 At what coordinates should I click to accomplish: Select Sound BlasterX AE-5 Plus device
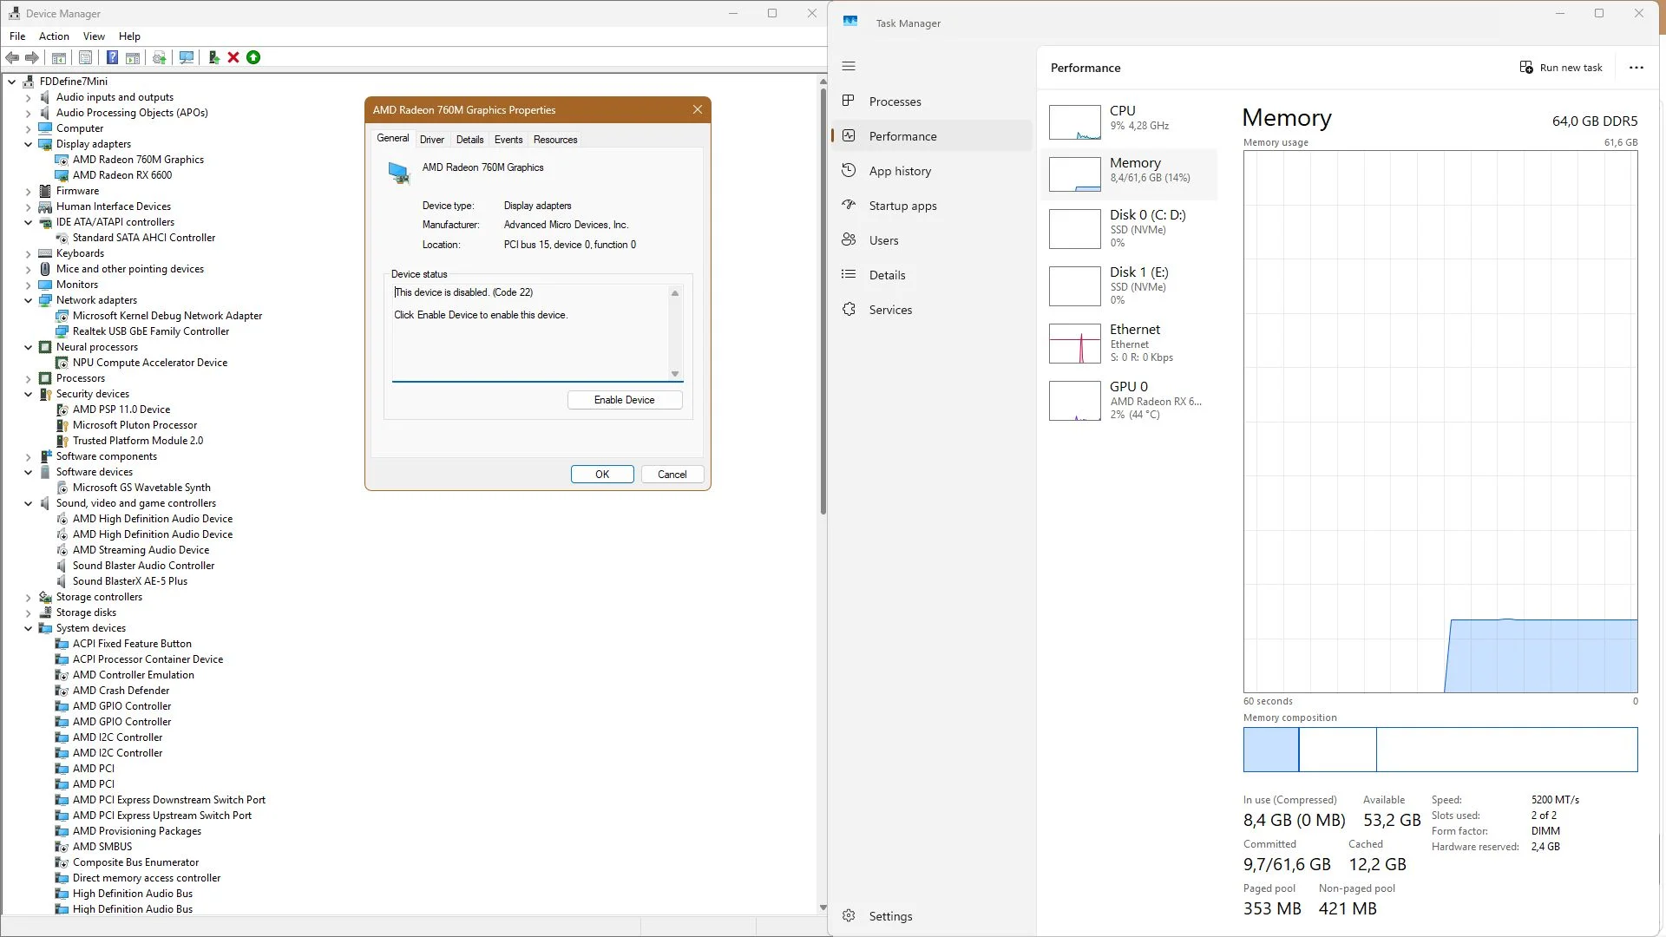[130, 581]
